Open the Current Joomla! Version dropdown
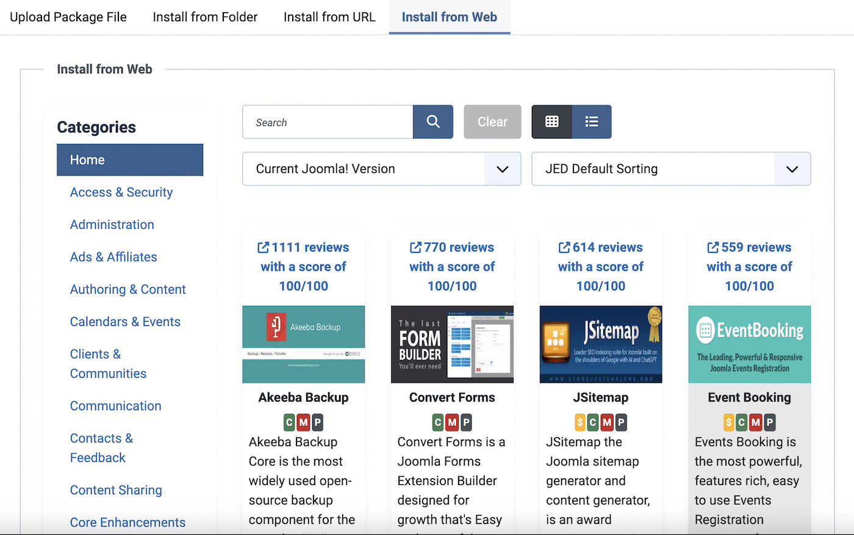Viewport: 854px width, 535px height. point(381,169)
